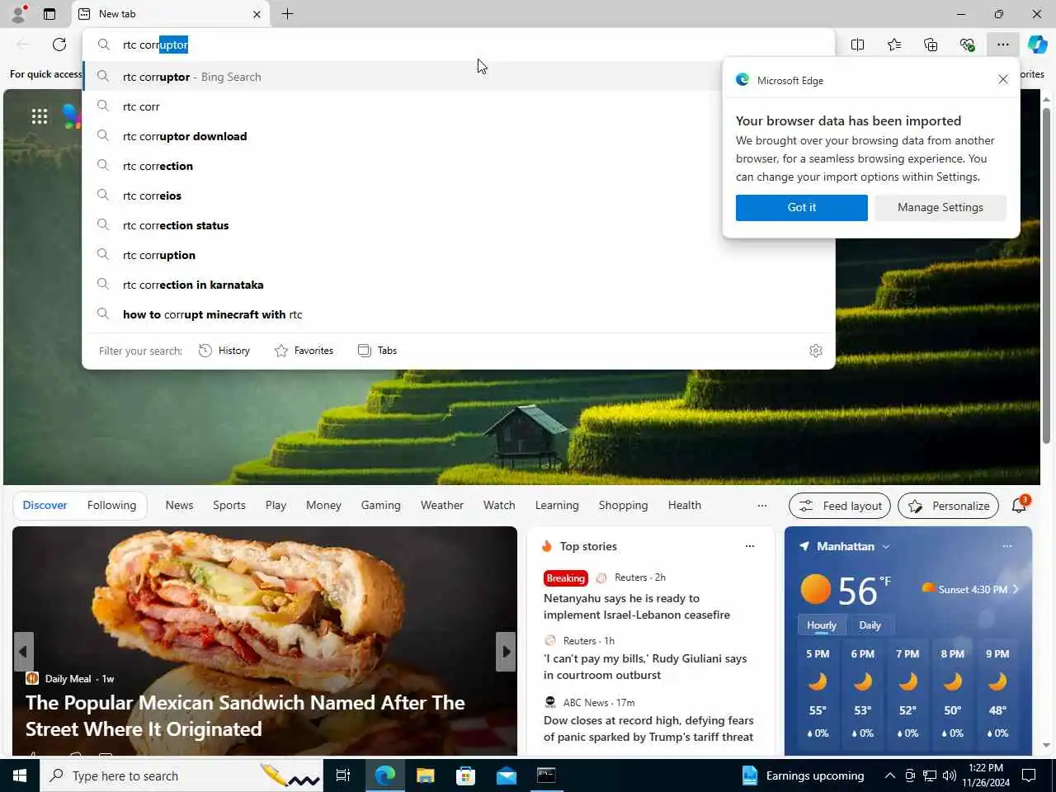Click Manage Settings button
Image resolution: width=1056 pixels, height=792 pixels.
tap(940, 207)
